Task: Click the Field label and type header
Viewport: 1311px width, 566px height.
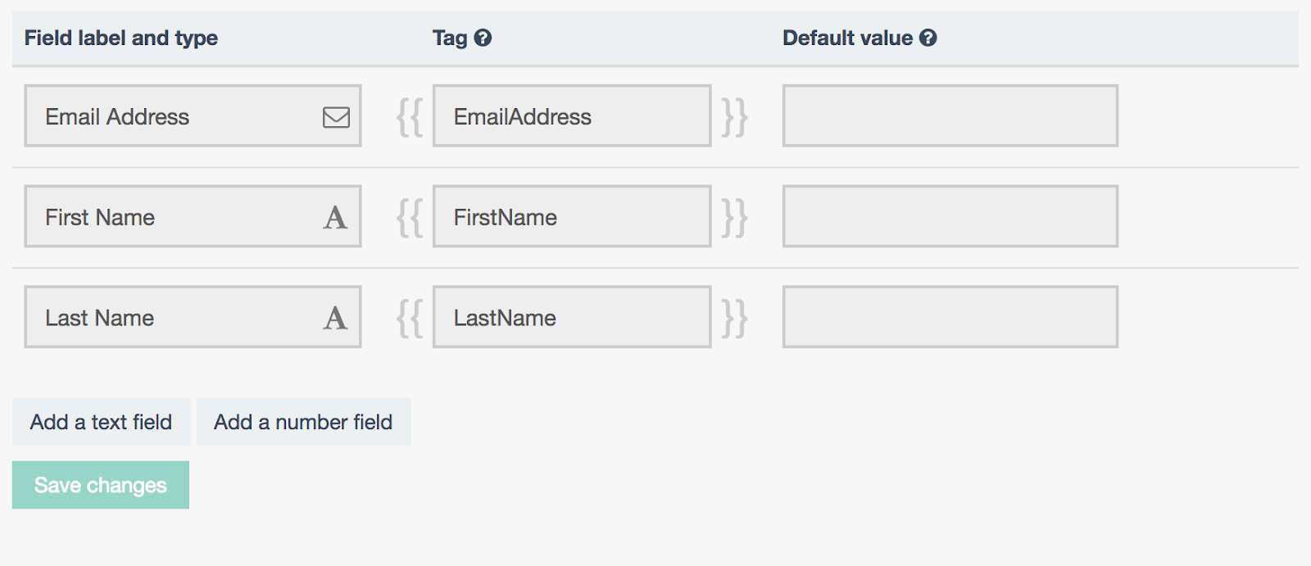Action: click(x=120, y=38)
